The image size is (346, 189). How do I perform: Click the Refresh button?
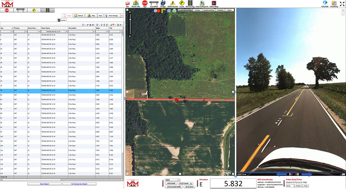[x=79, y=16]
